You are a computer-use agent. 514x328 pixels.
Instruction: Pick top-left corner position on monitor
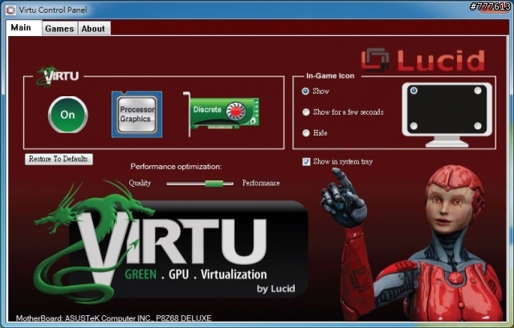(x=414, y=91)
